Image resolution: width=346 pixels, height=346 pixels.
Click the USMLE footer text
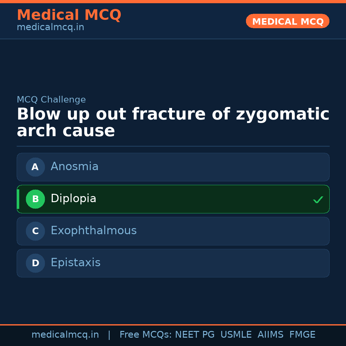(x=236, y=335)
